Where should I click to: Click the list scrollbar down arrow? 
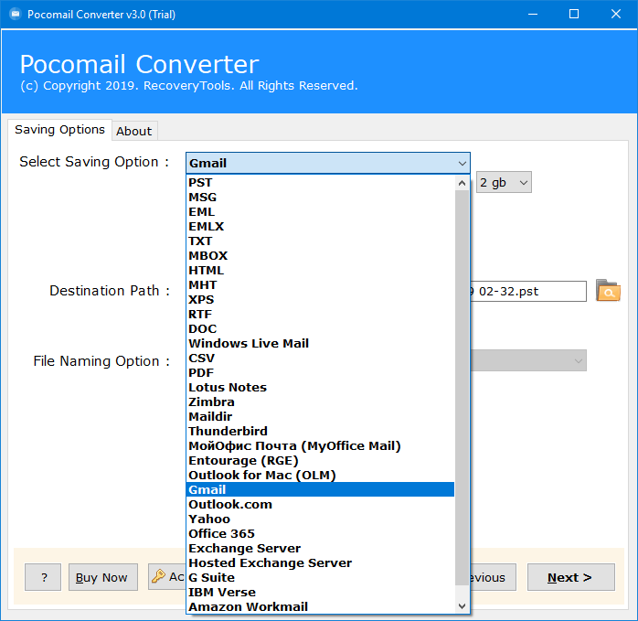point(462,606)
